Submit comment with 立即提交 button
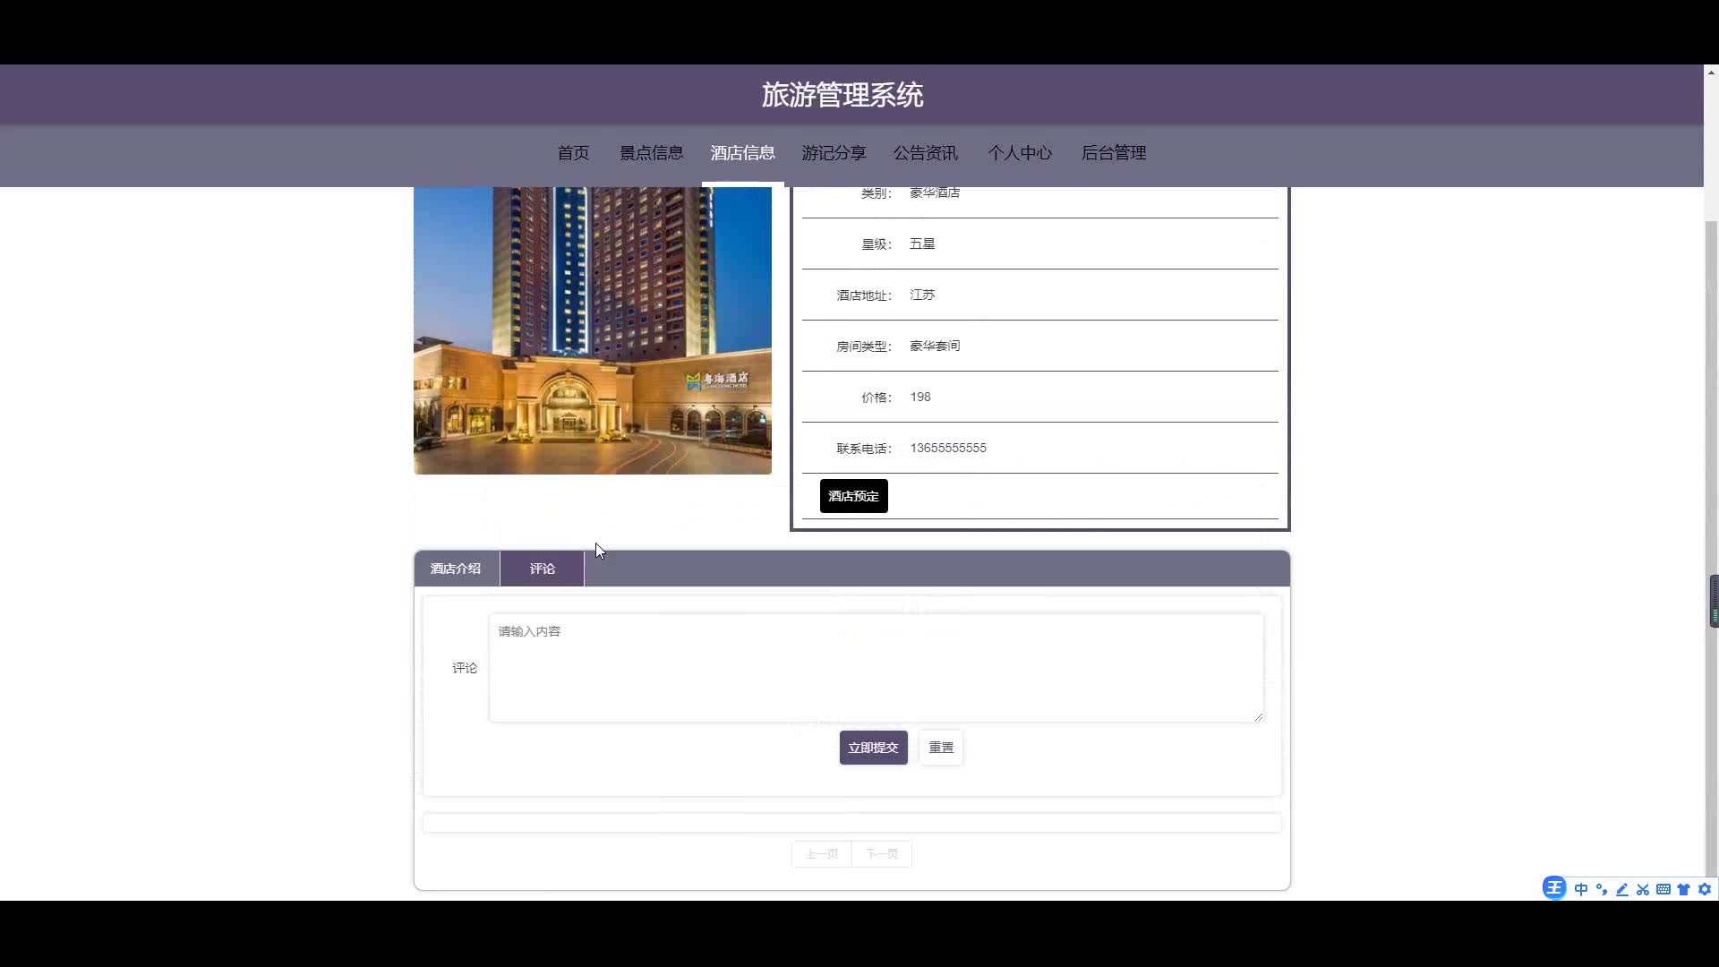The image size is (1719, 967). click(873, 748)
